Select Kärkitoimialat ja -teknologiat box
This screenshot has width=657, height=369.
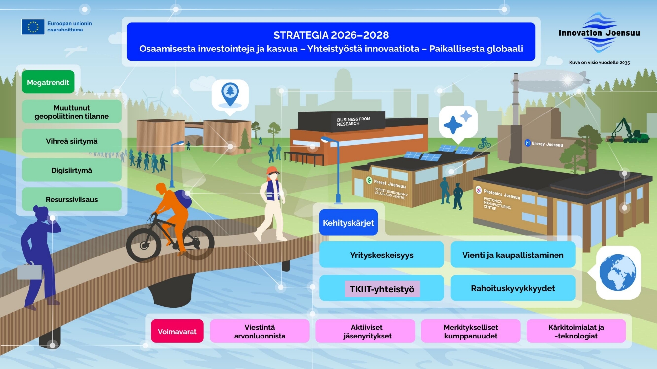tap(576, 331)
